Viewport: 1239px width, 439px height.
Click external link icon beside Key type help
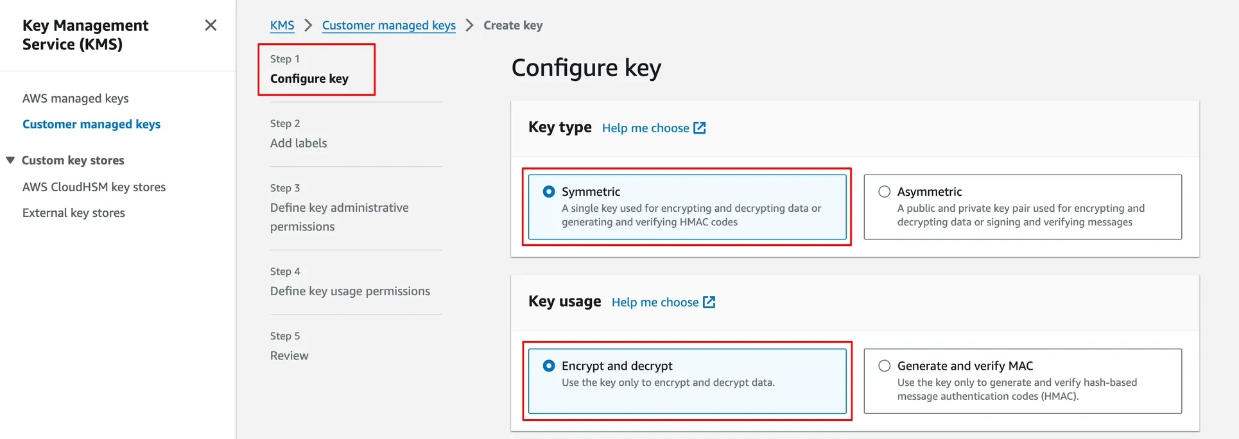pos(700,128)
